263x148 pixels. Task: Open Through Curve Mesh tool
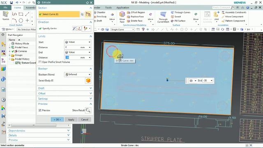coord(163,17)
